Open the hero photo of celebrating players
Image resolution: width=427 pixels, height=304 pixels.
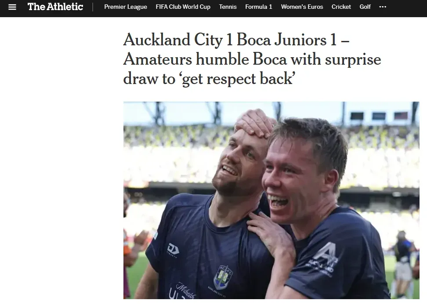(x=271, y=201)
